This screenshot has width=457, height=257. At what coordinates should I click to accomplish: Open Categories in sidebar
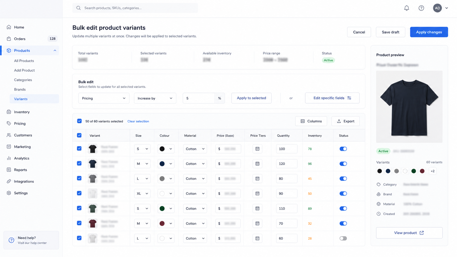pyautogui.click(x=23, y=80)
